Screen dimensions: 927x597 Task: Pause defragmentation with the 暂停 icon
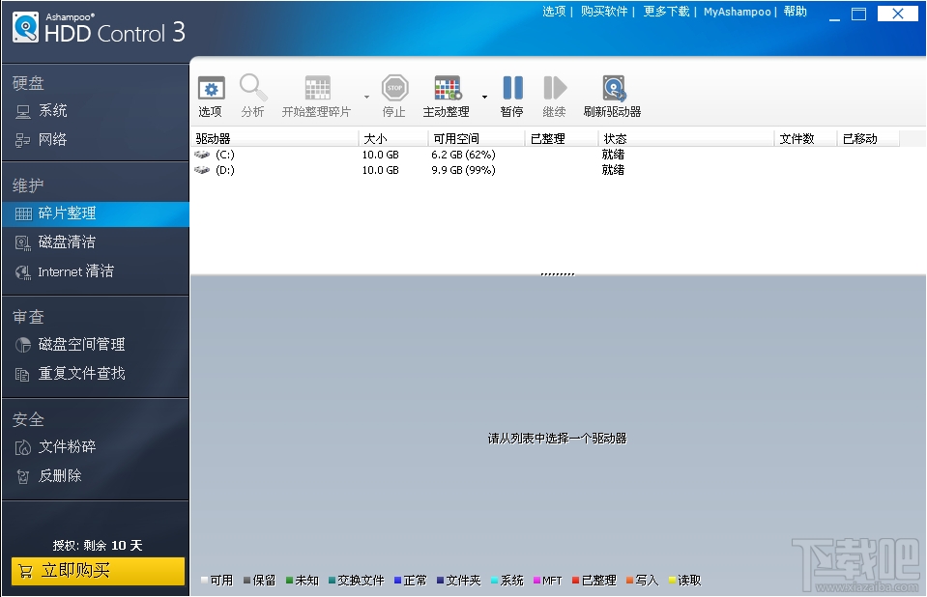pyautogui.click(x=511, y=89)
